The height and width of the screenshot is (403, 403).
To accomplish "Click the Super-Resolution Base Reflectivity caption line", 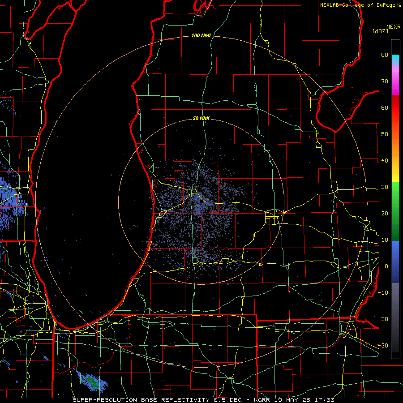I will (203, 400).
